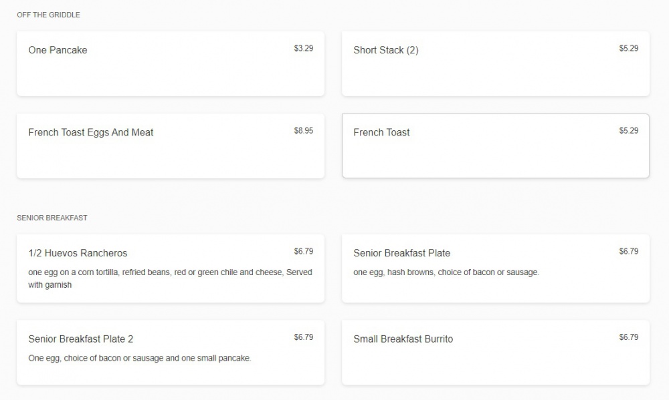Pick the Senior Breakfast Plate 2 title
Screen dimensions: 669x400
click(x=80, y=339)
